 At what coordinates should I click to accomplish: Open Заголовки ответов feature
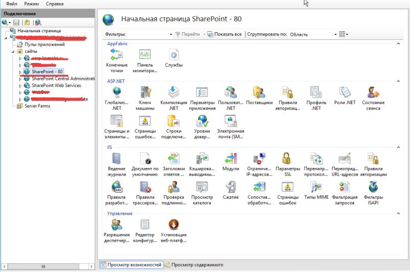174,164
